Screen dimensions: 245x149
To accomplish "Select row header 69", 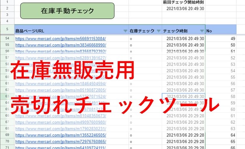I will 7,135.
